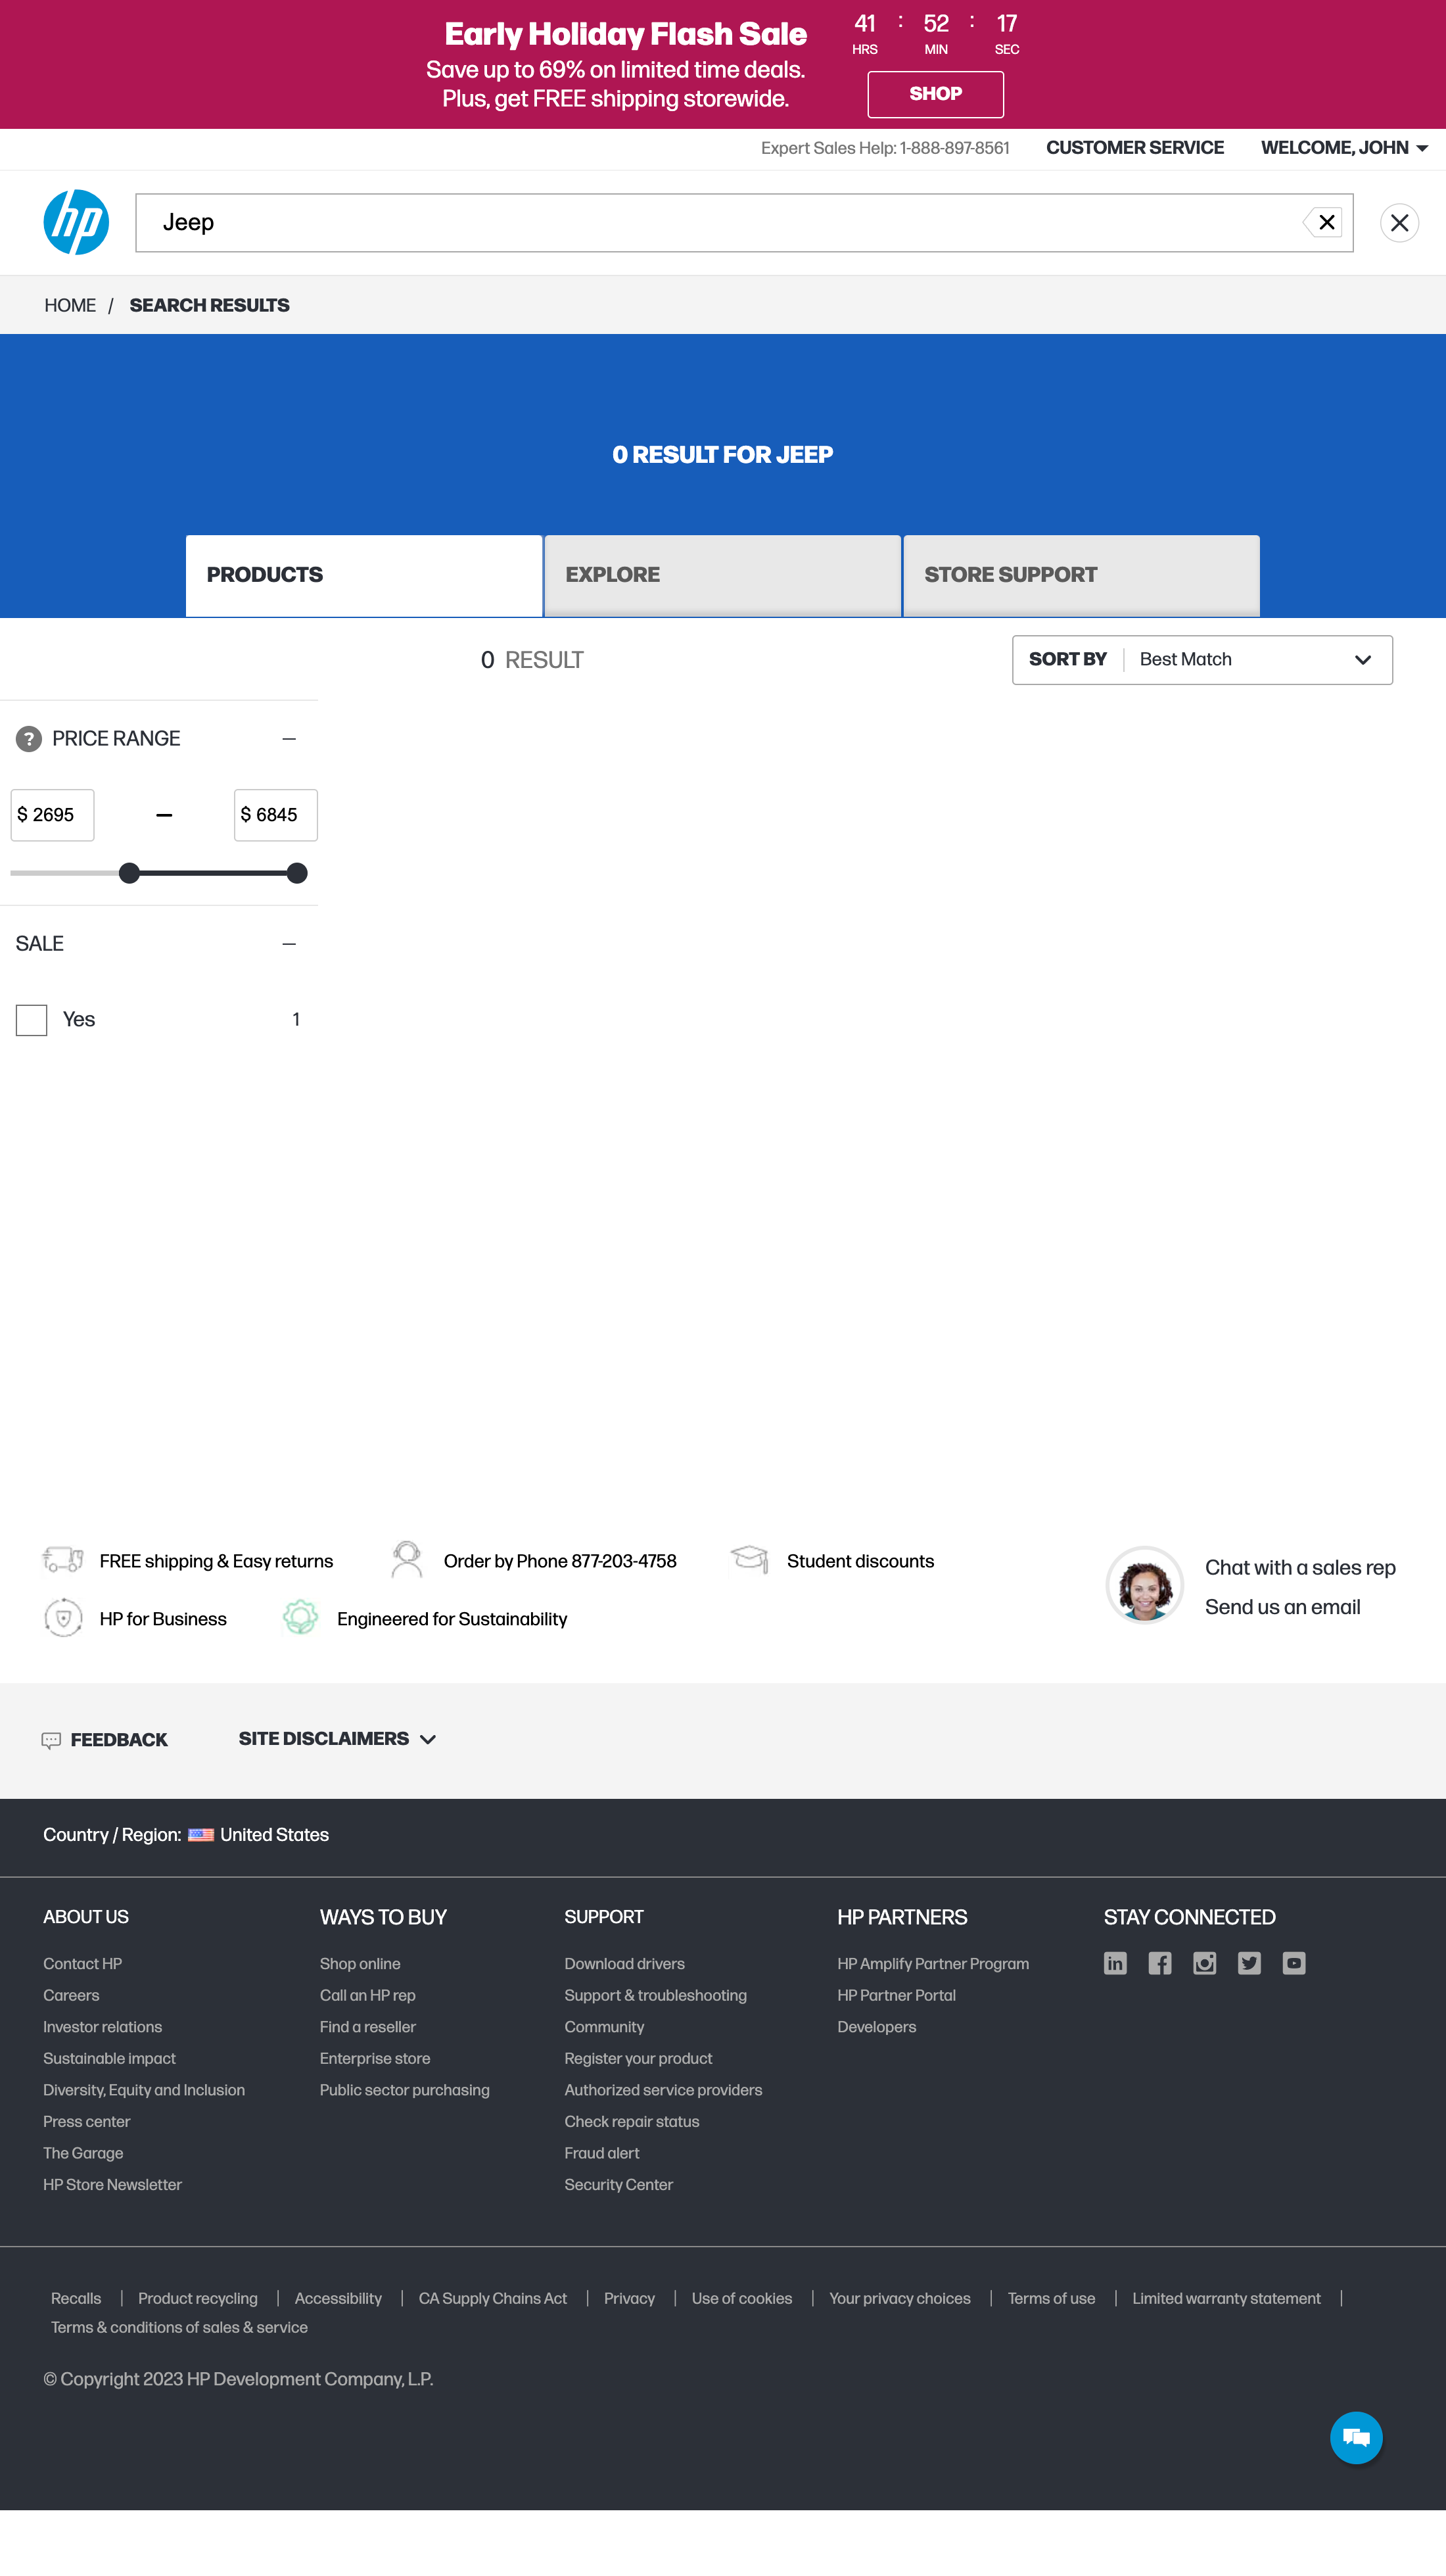Collapse the Price Range filter section
1446x2576 pixels.
(x=289, y=738)
